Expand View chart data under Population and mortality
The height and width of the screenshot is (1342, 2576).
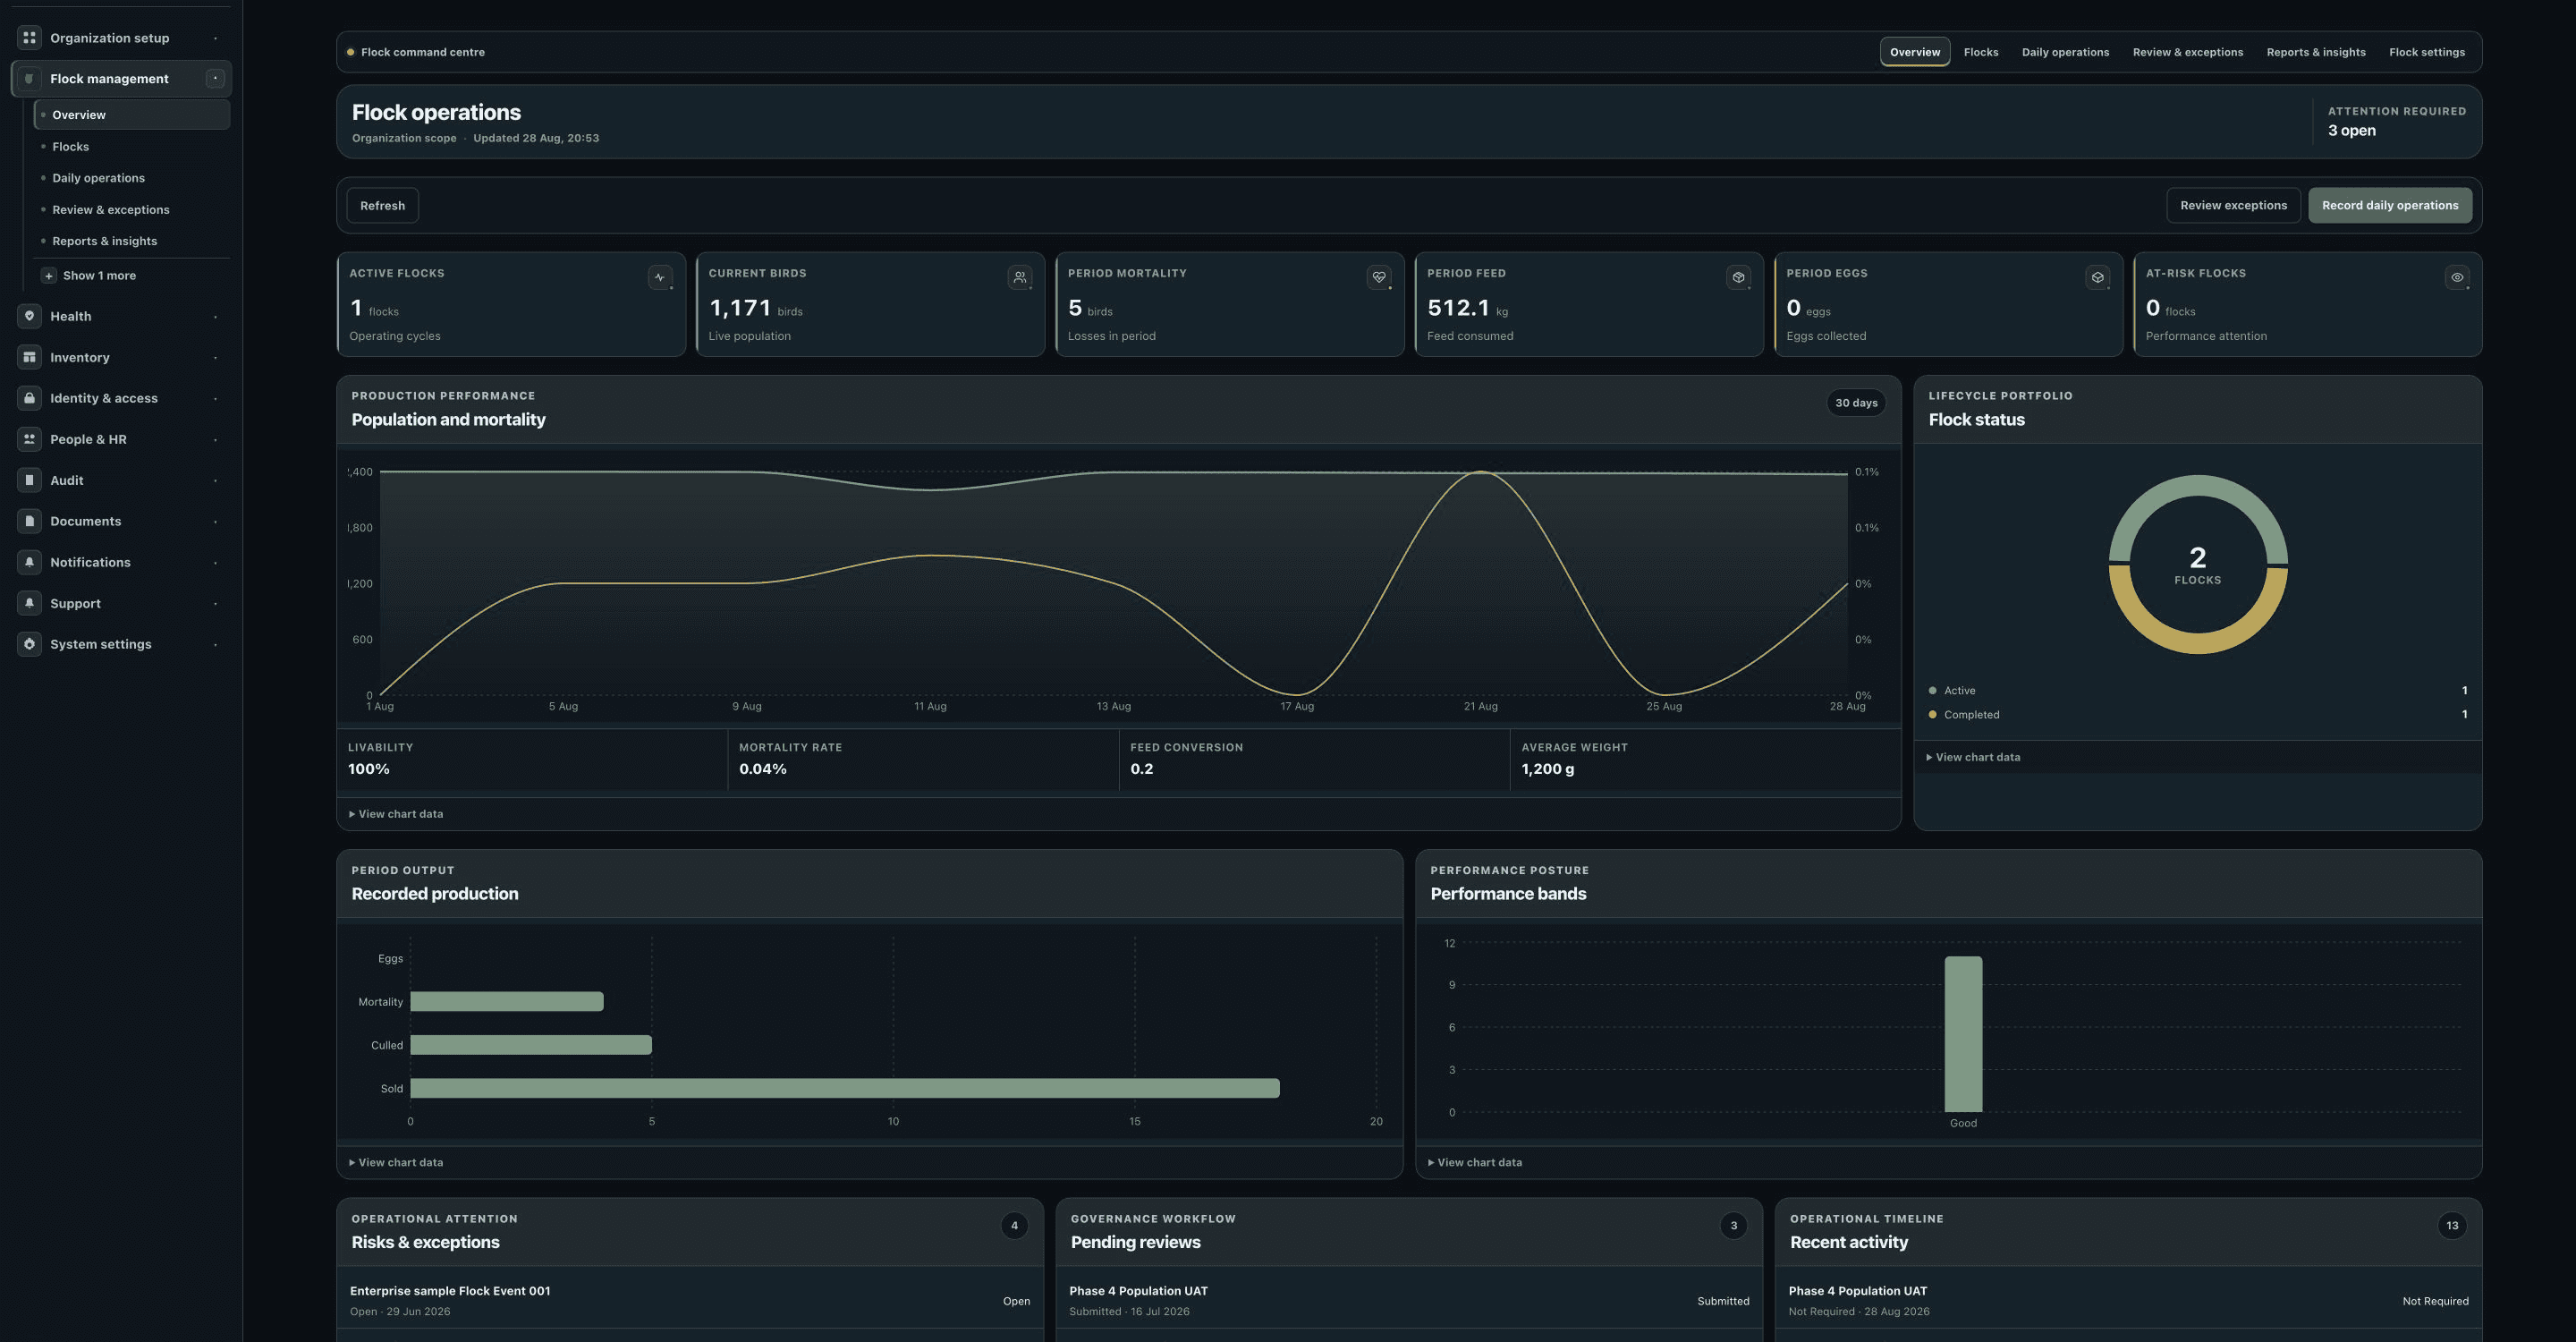pos(396,814)
